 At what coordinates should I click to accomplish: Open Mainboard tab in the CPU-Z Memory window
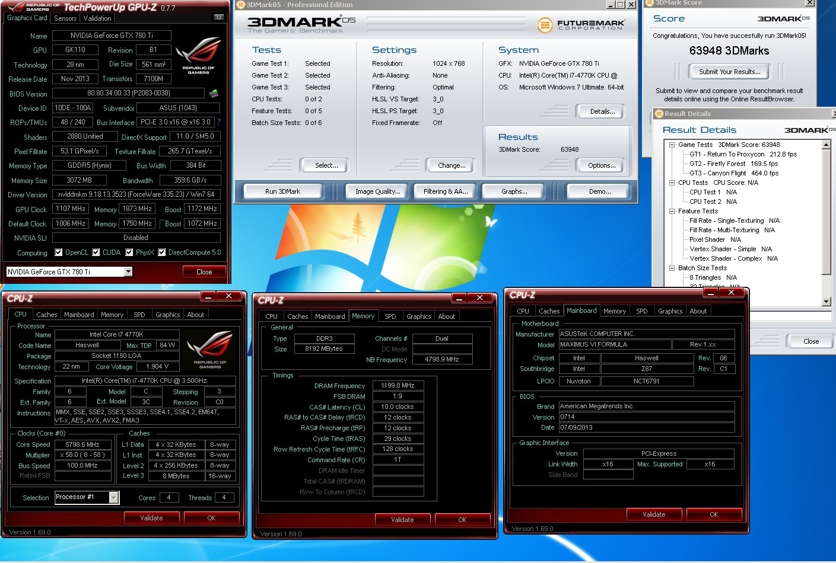point(330,316)
